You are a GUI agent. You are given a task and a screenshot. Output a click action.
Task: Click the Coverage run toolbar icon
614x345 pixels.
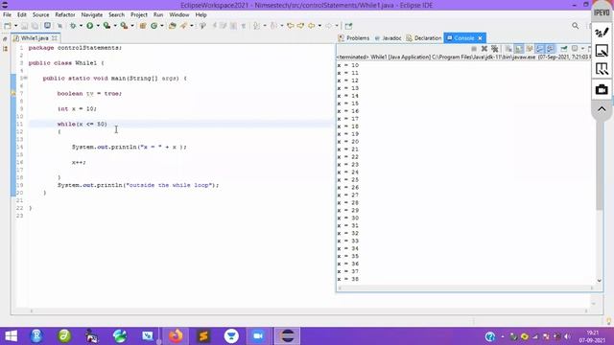pos(106,26)
